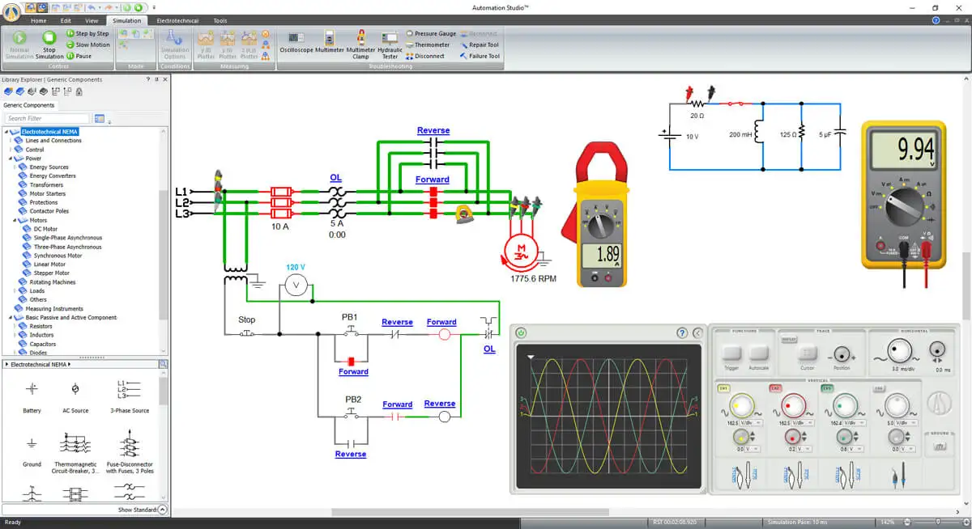The width and height of the screenshot is (972, 529).
Task: Open the Home ribbon tab
Action: coord(38,20)
